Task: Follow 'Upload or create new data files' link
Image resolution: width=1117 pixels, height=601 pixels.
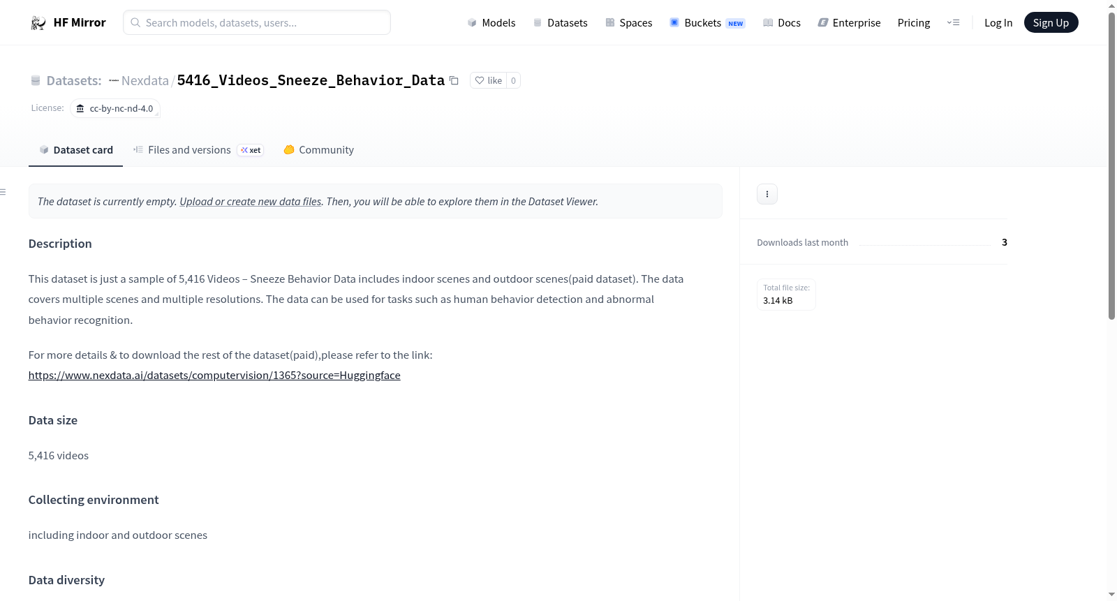Action: (251, 202)
